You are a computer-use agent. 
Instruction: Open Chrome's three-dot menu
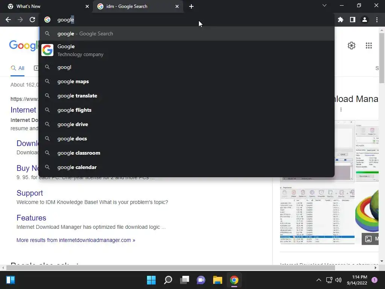[377, 20]
